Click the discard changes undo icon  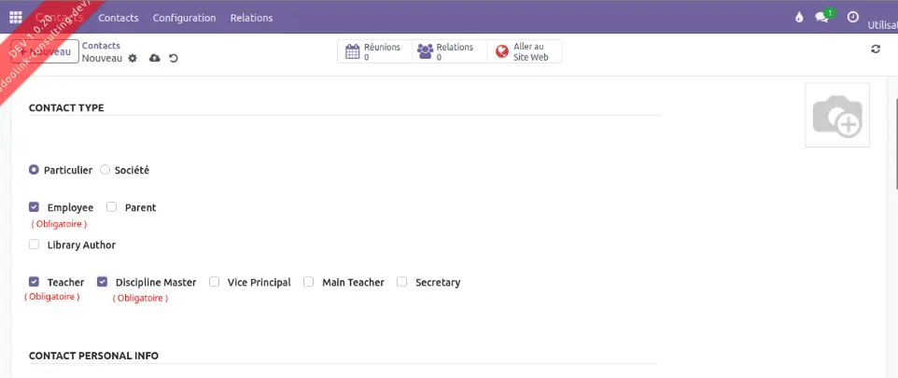[x=174, y=58]
